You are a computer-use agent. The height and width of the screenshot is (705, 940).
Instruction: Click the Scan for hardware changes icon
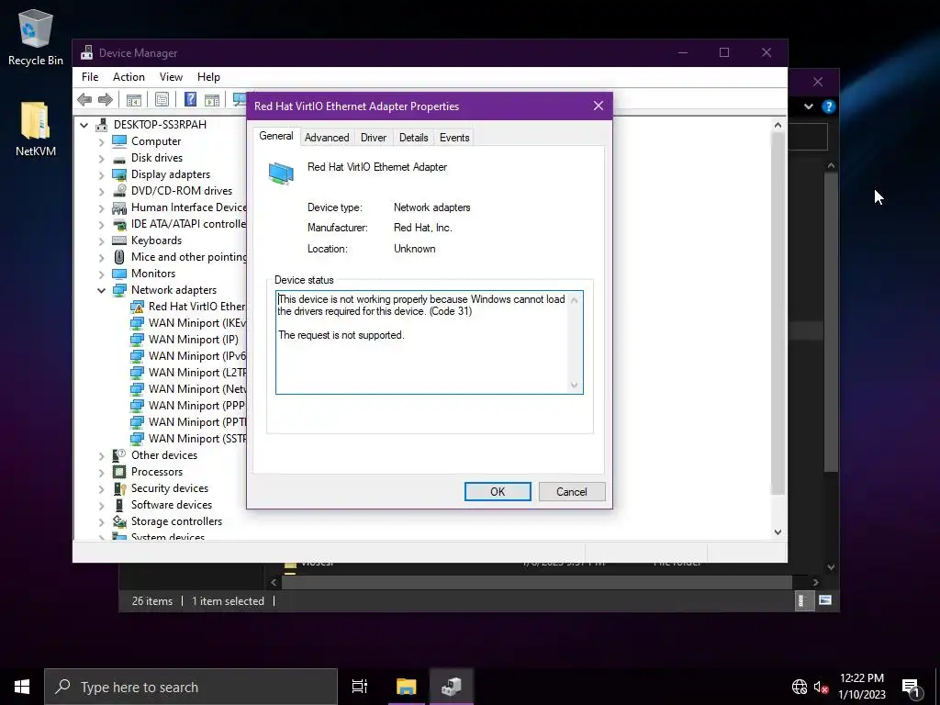240,99
